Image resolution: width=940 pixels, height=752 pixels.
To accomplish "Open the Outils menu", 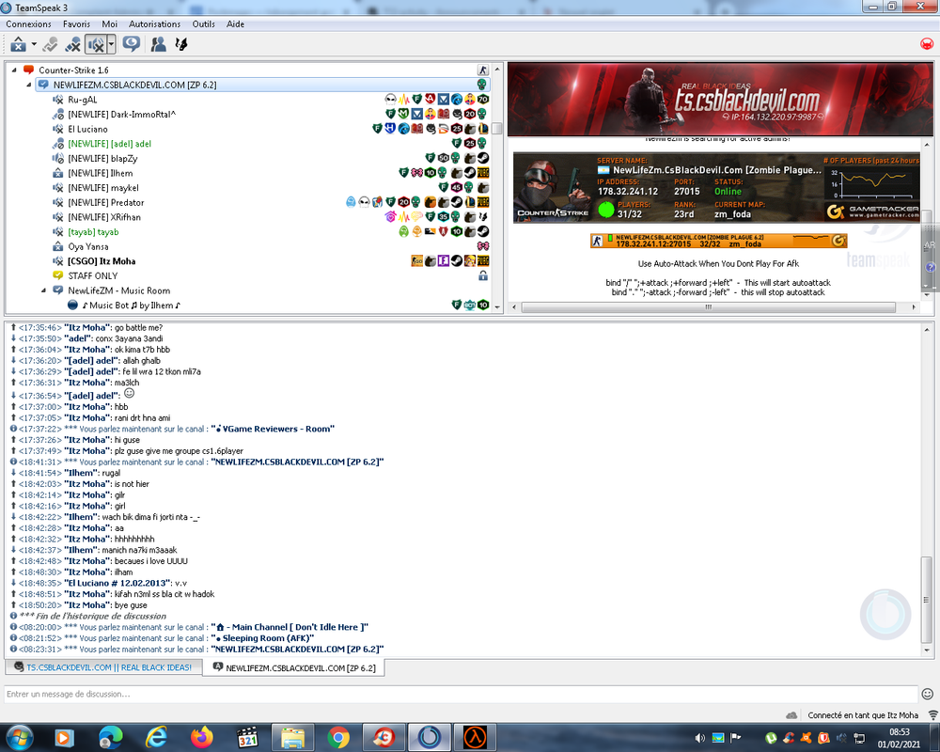I will (203, 24).
